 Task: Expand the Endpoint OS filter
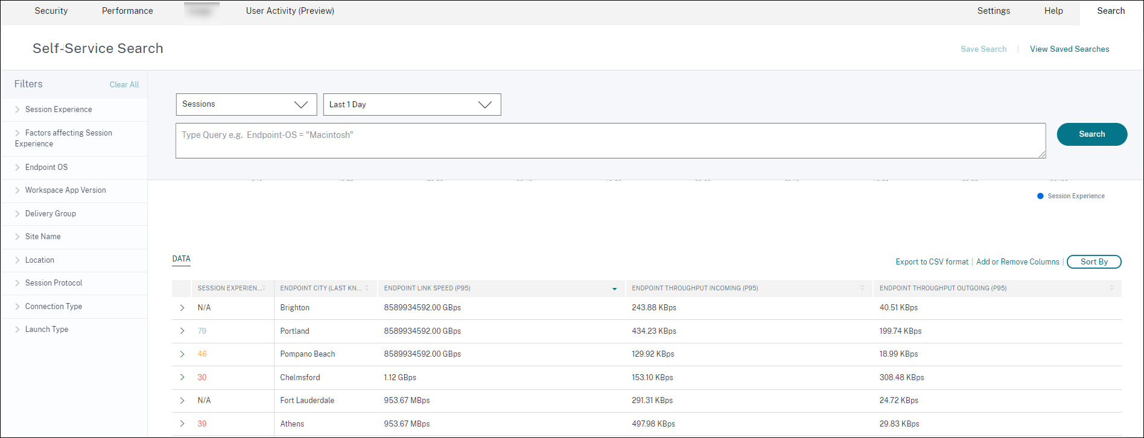click(46, 167)
